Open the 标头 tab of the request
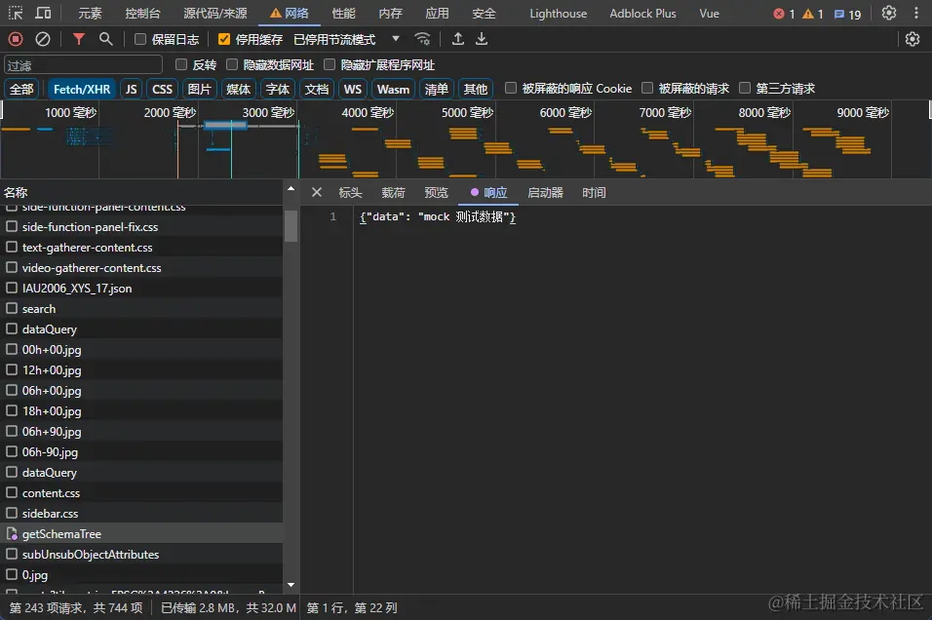Screen dimensions: 932x620 point(350,193)
